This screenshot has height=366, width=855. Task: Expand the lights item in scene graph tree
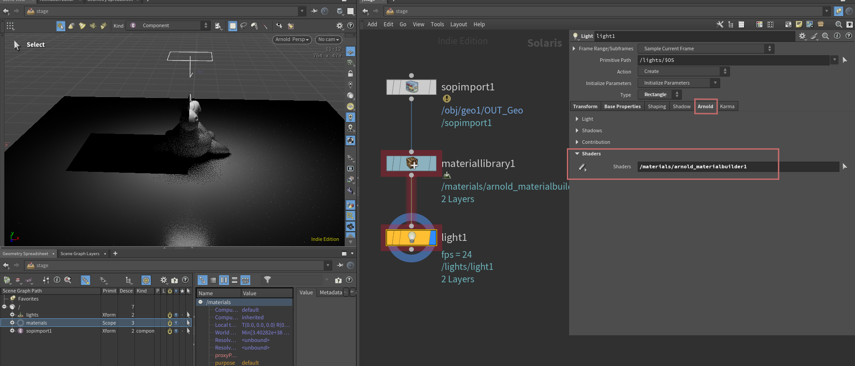pyautogui.click(x=12, y=315)
